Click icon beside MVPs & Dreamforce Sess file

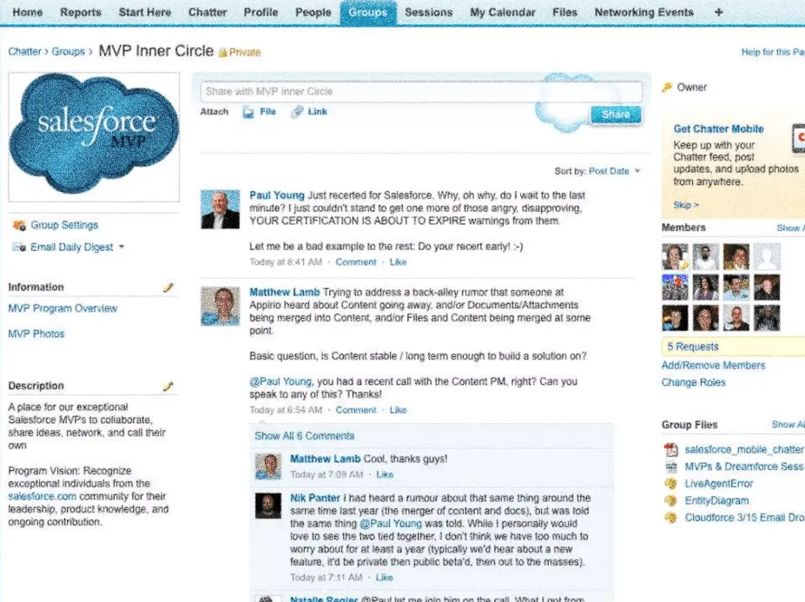click(x=670, y=466)
